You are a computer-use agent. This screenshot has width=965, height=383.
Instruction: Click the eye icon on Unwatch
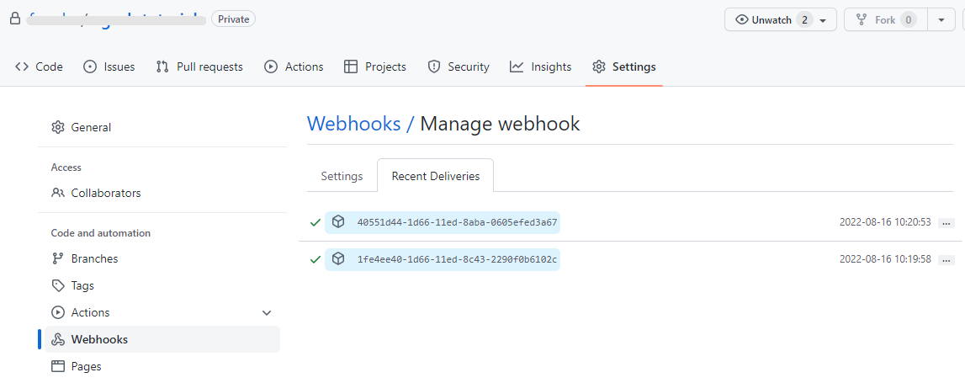(x=741, y=19)
